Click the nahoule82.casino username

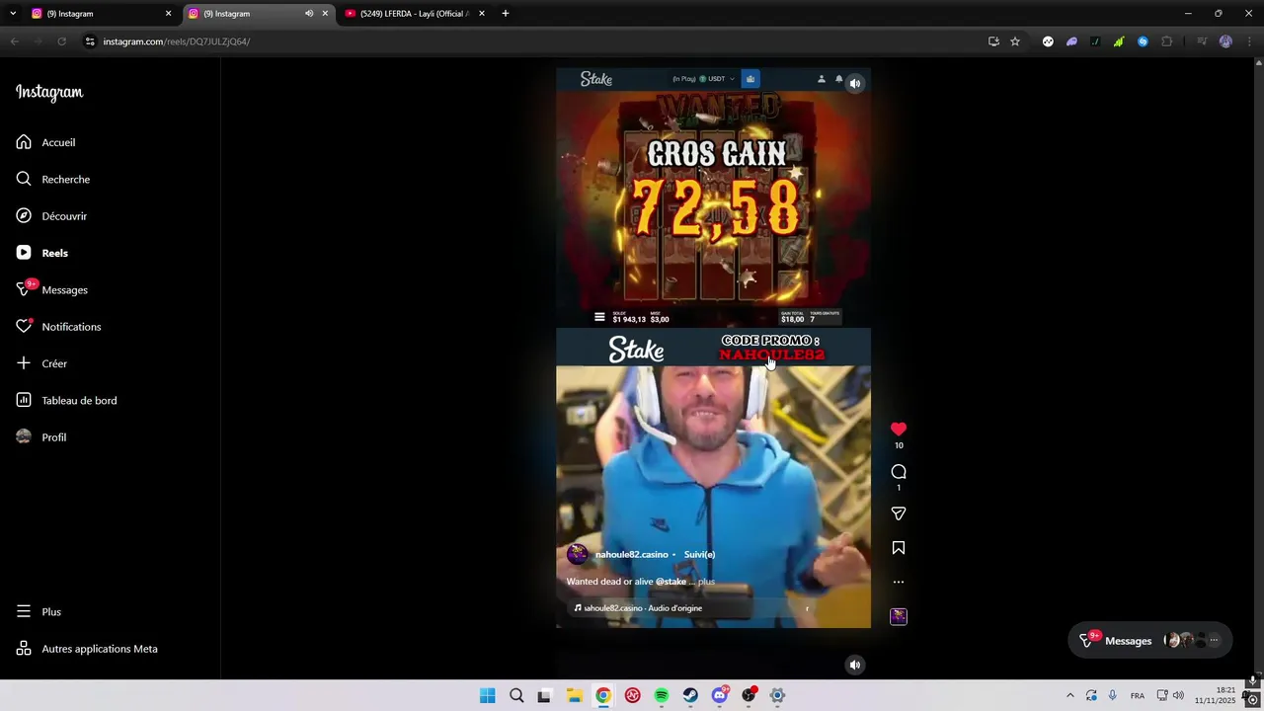tap(631, 554)
